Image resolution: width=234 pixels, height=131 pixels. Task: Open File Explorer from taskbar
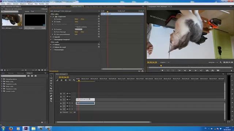33,128
